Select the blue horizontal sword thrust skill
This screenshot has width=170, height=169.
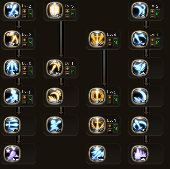(12, 125)
